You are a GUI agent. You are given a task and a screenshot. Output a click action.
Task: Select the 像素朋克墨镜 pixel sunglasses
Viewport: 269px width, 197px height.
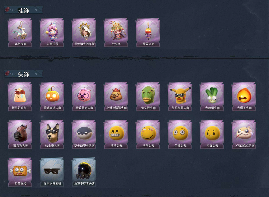tap(52, 172)
